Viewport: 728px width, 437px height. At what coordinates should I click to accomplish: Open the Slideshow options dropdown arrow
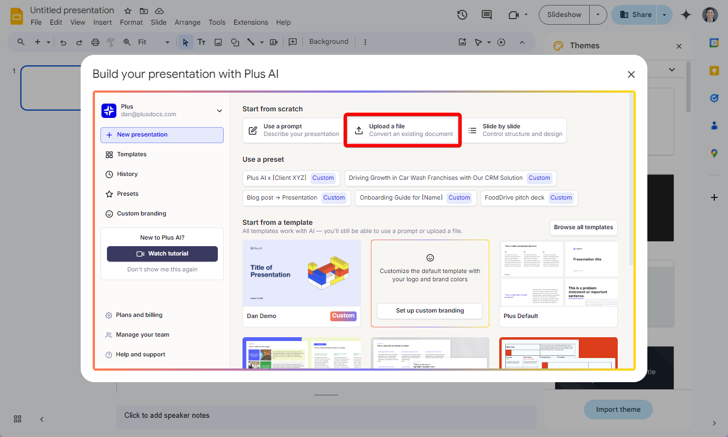[x=598, y=15]
